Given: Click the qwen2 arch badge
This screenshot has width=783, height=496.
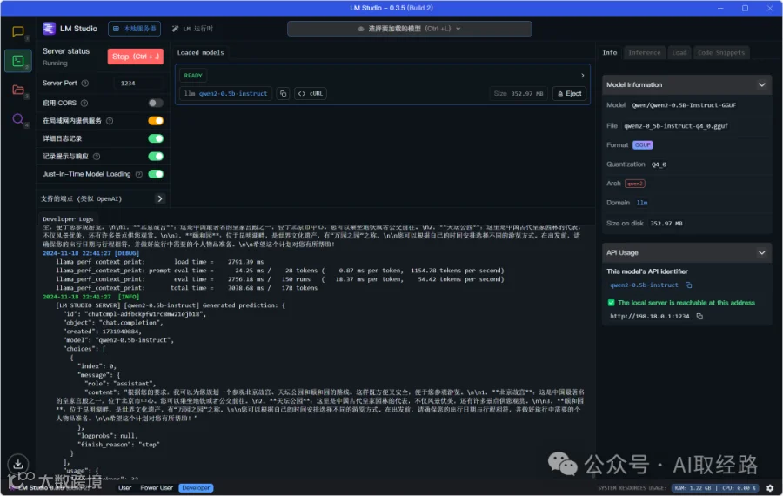Looking at the screenshot, I should pyautogui.click(x=635, y=184).
